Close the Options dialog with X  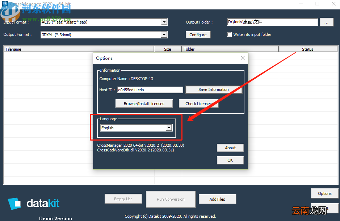[243, 58]
